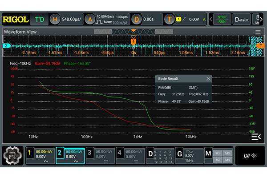Open trigger T settings
Screen dimensions: 267x178
(170, 20)
